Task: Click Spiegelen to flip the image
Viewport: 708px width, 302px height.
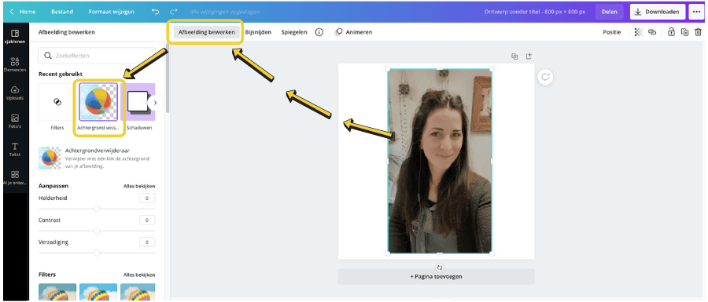Action: pyautogui.click(x=294, y=32)
